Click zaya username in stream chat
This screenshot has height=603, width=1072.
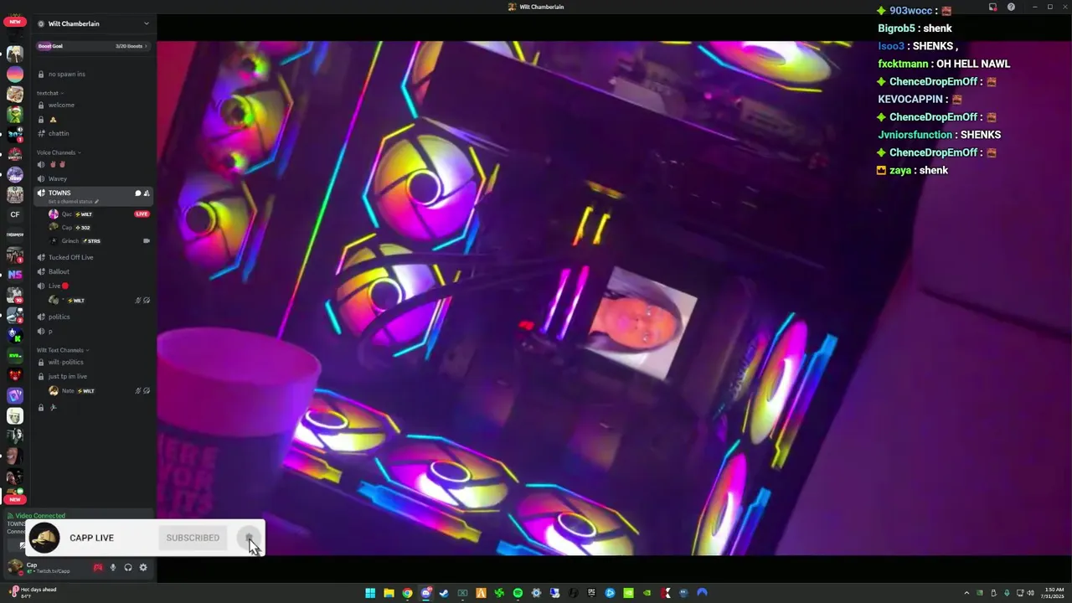[900, 170]
